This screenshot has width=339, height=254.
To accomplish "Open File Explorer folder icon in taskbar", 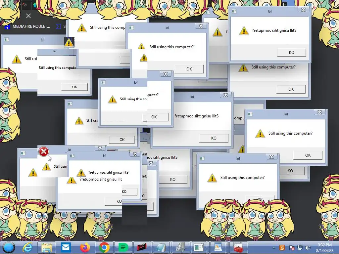I will 47,247.
